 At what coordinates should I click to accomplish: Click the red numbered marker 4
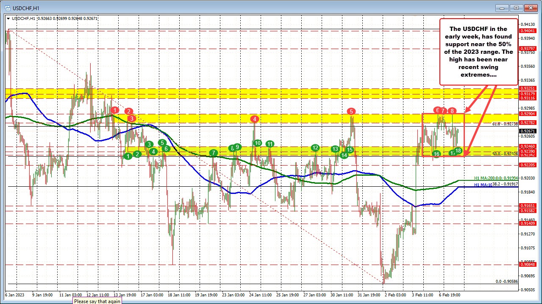(254, 119)
